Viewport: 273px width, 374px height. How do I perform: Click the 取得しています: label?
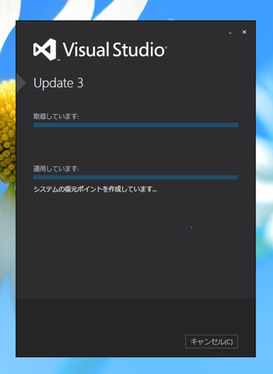56,116
